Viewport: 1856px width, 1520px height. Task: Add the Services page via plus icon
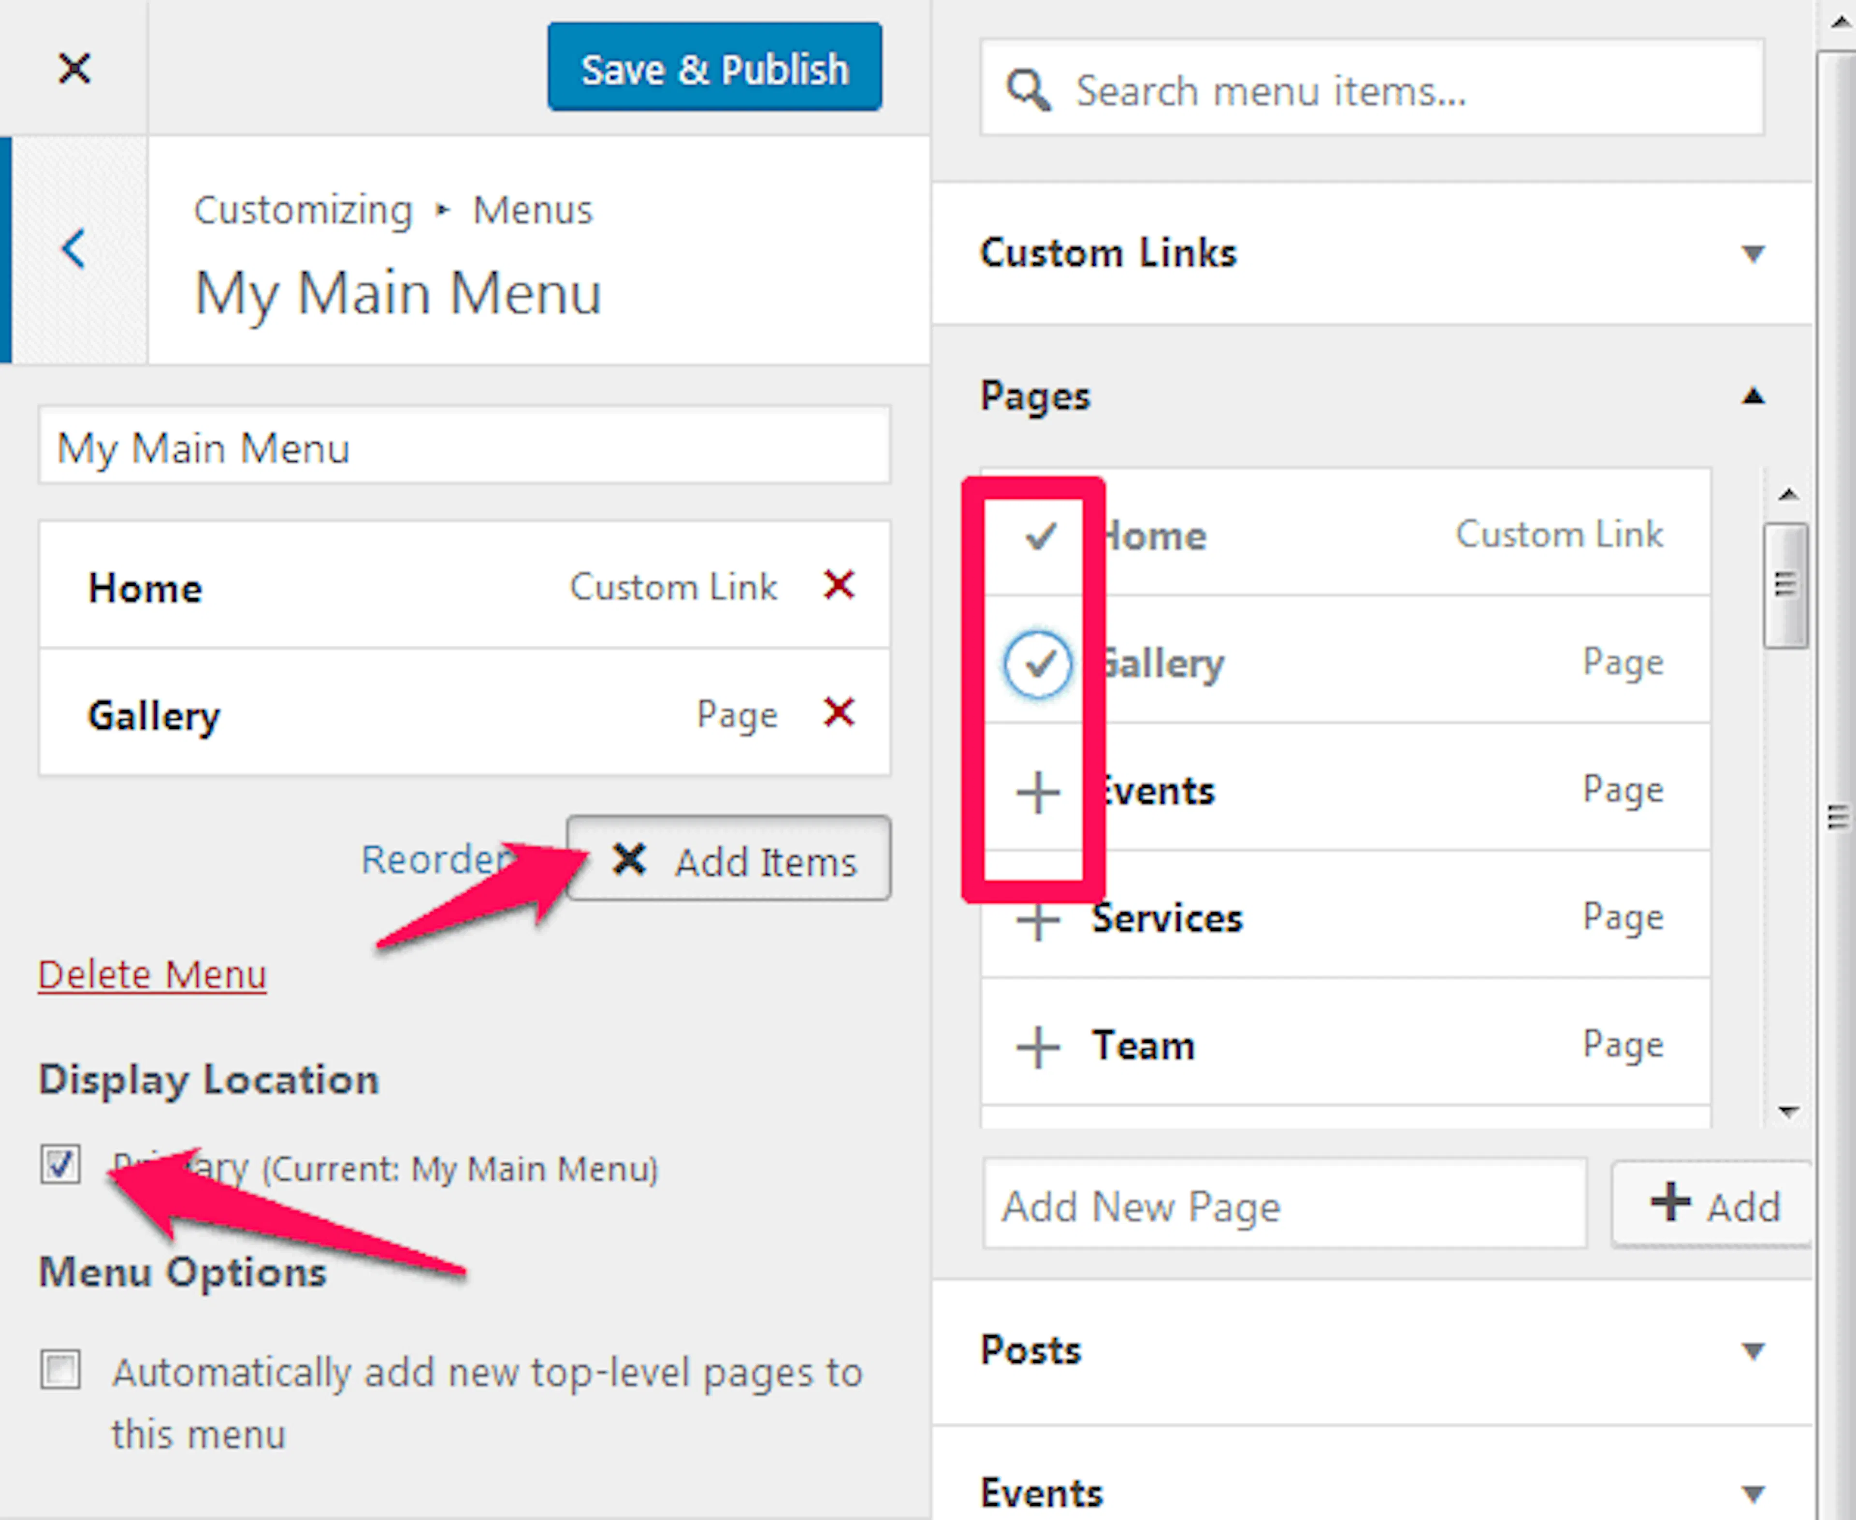coord(1038,919)
